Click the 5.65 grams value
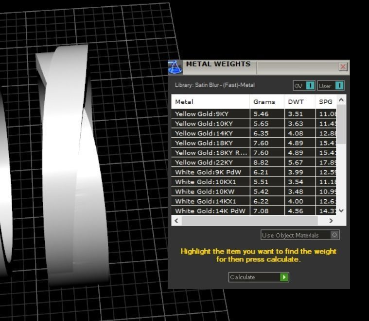 [261, 124]
